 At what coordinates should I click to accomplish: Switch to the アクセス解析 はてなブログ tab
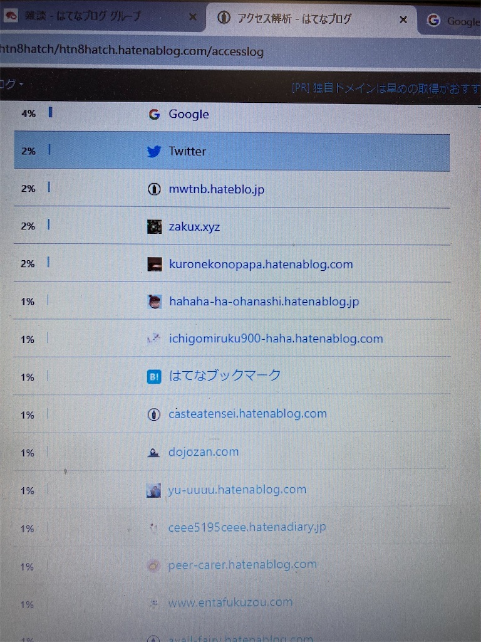coord(311,18)
